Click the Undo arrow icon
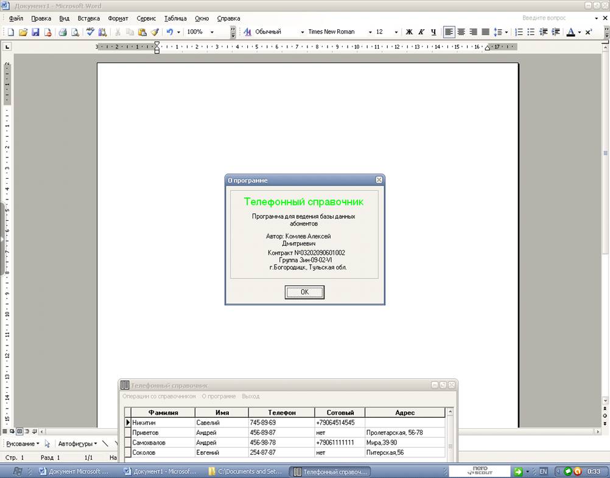 click(x=170, y=32)
